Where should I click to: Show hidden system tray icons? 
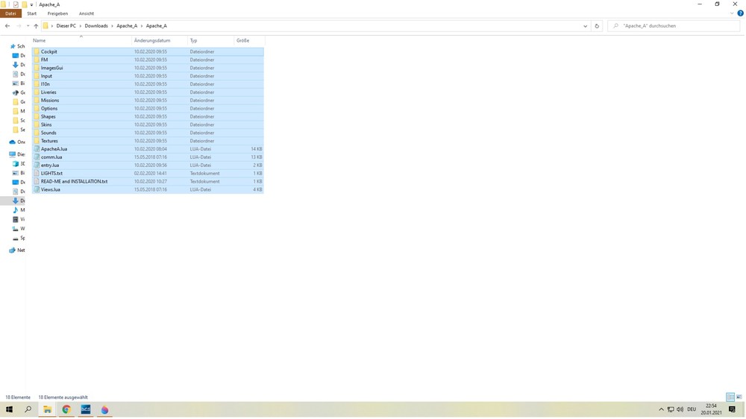click(661, 409)
